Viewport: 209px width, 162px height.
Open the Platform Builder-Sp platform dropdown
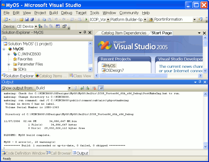coord(145,20)
